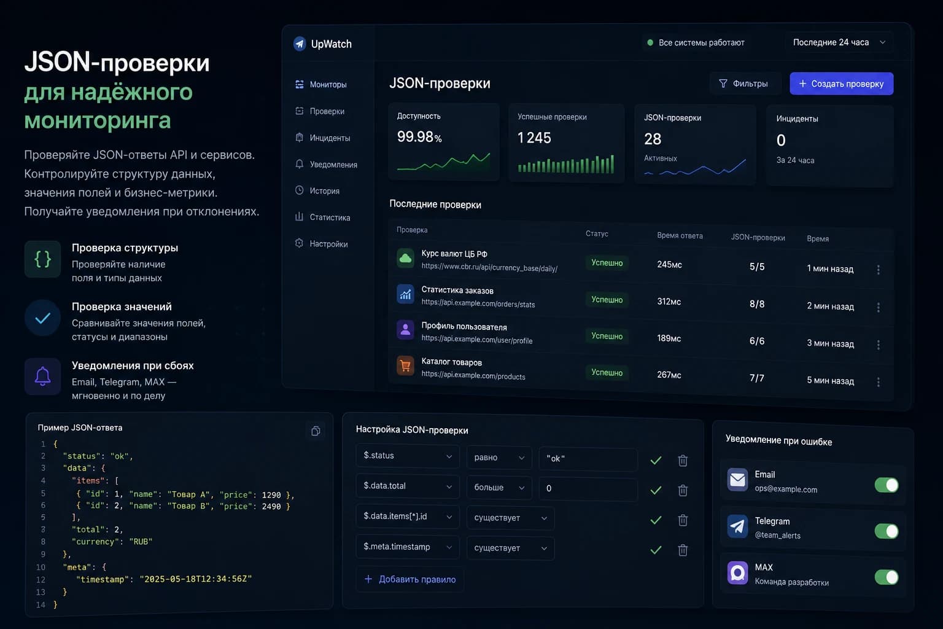
Task: Click the Настройки gear icon in sidebar
Action: 299,243
